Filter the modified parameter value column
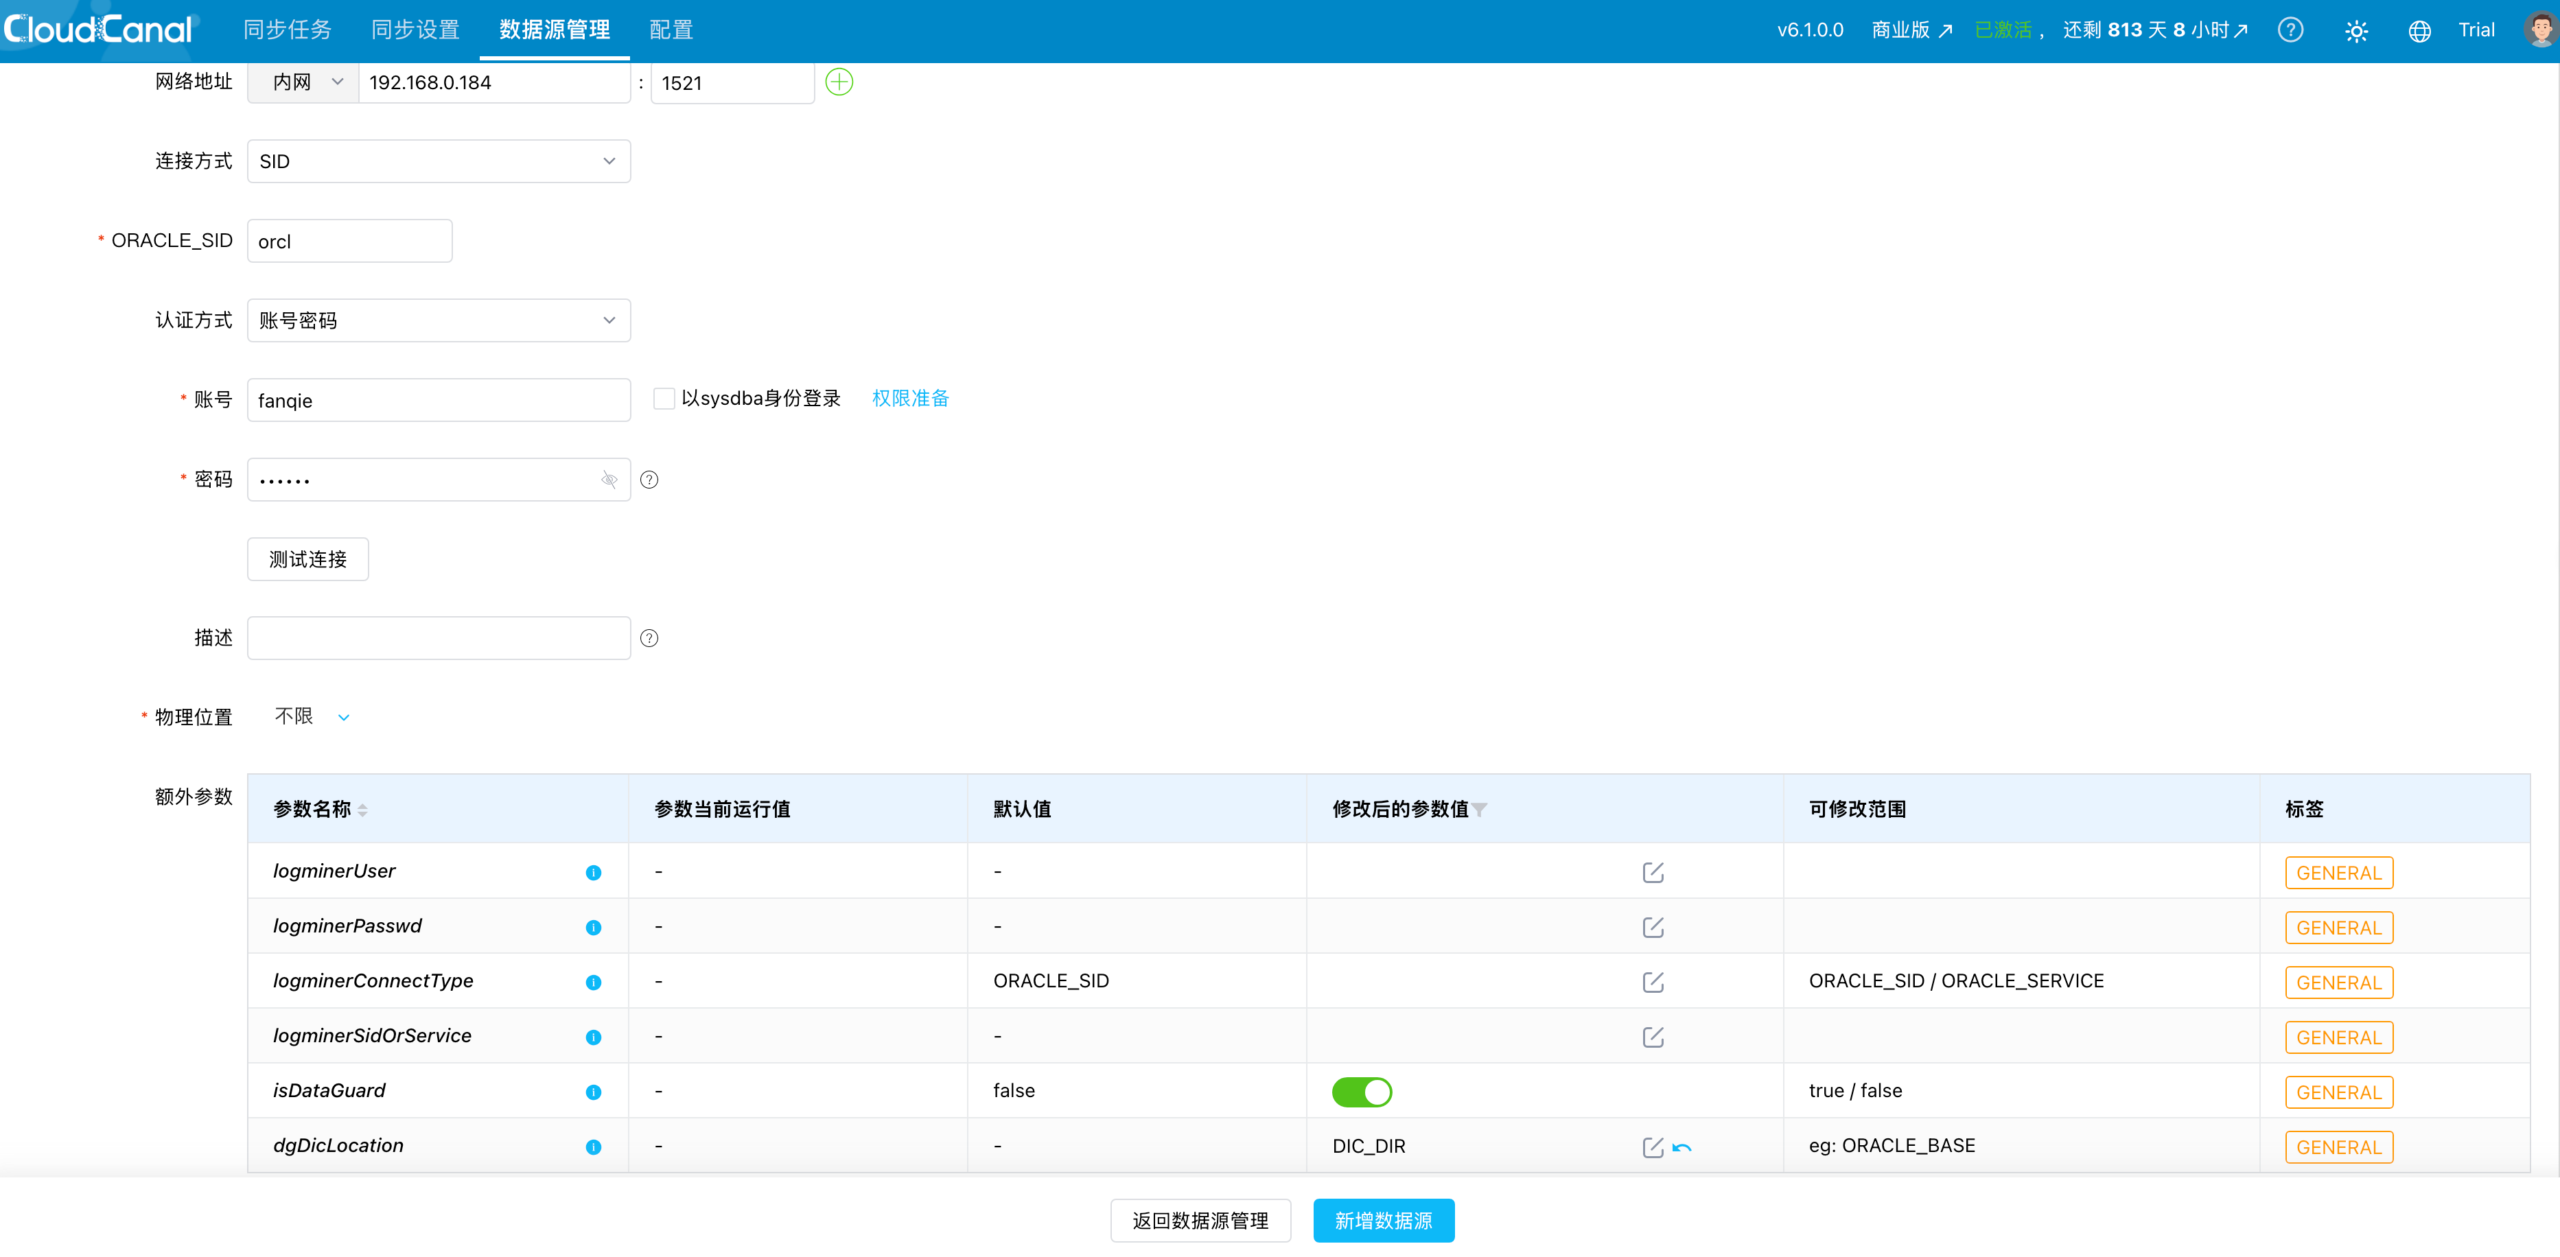 pyautogui.click(x=1480, y=810)
